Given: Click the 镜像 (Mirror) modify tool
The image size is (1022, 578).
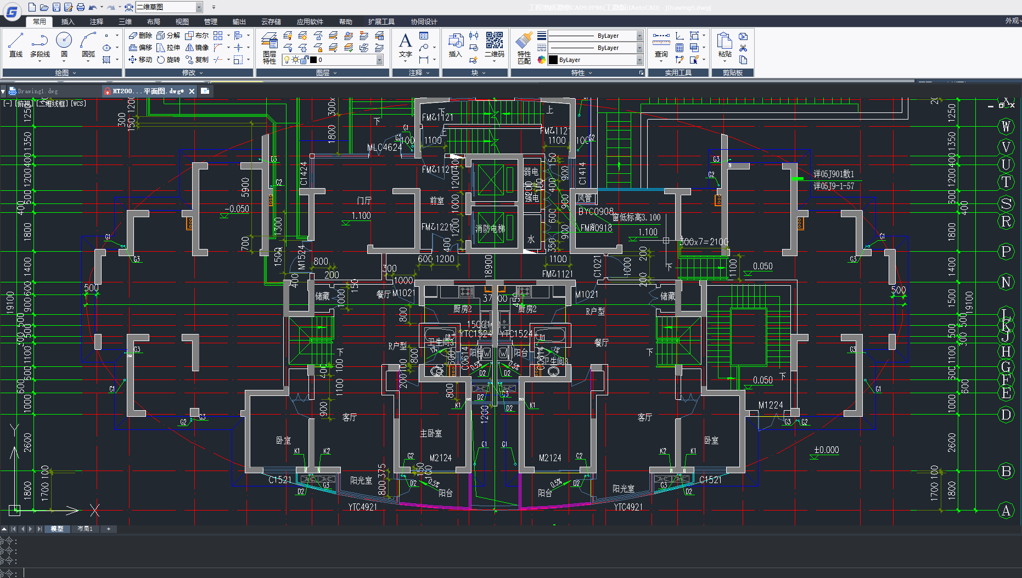Looking at the screenshot, I should pyautogui.click(x=197, y=48).
